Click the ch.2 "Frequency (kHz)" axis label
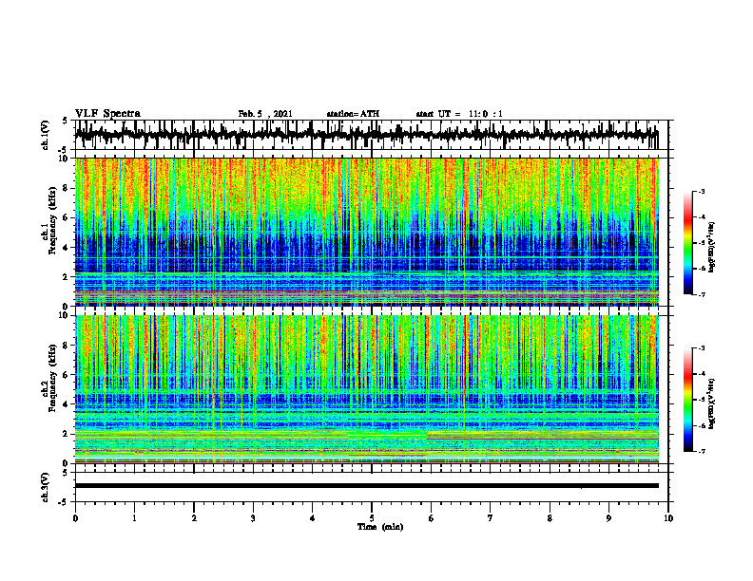The width and height of the screenshot is (753, 581). pos(52,377)
